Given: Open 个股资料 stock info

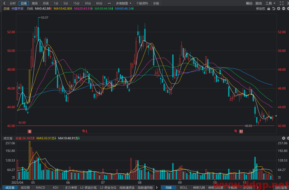Looking at the screenshot, I should tap(142, 3).
